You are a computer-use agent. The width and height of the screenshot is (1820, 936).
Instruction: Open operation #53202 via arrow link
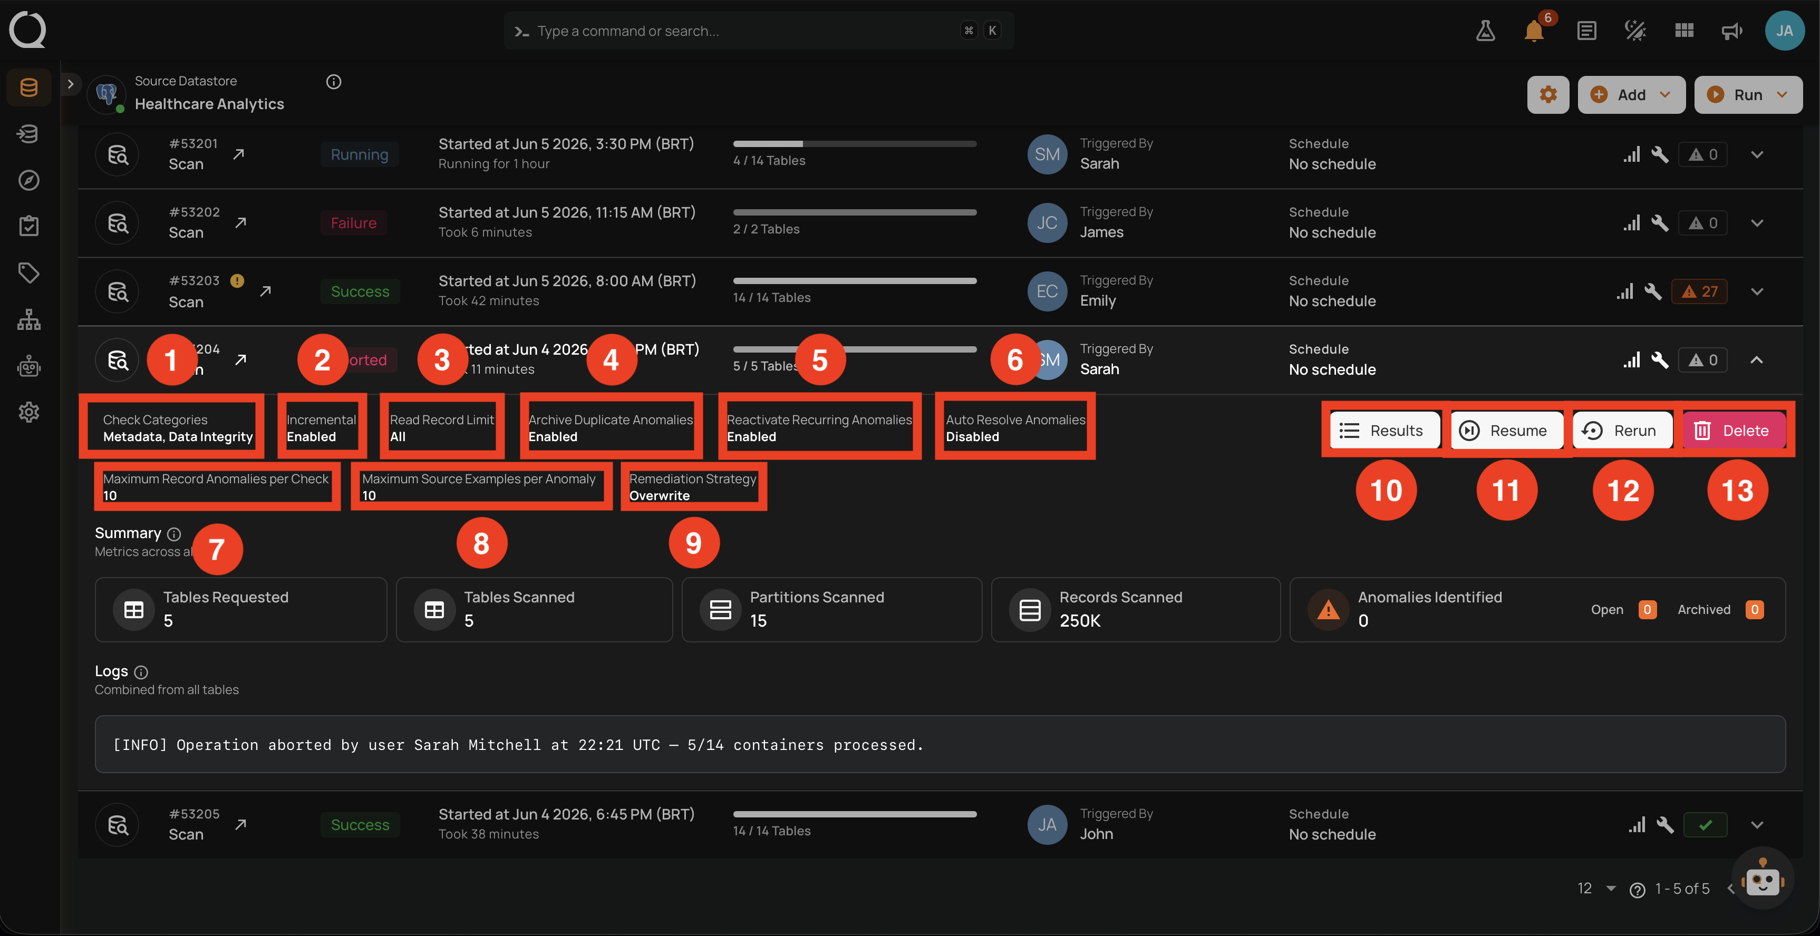240,222
